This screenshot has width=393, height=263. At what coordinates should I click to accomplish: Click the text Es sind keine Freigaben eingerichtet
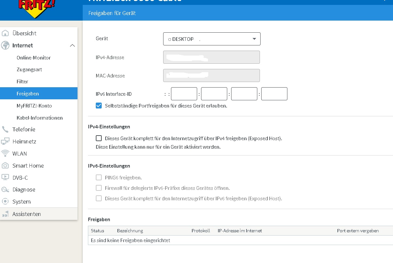(130, 240)
